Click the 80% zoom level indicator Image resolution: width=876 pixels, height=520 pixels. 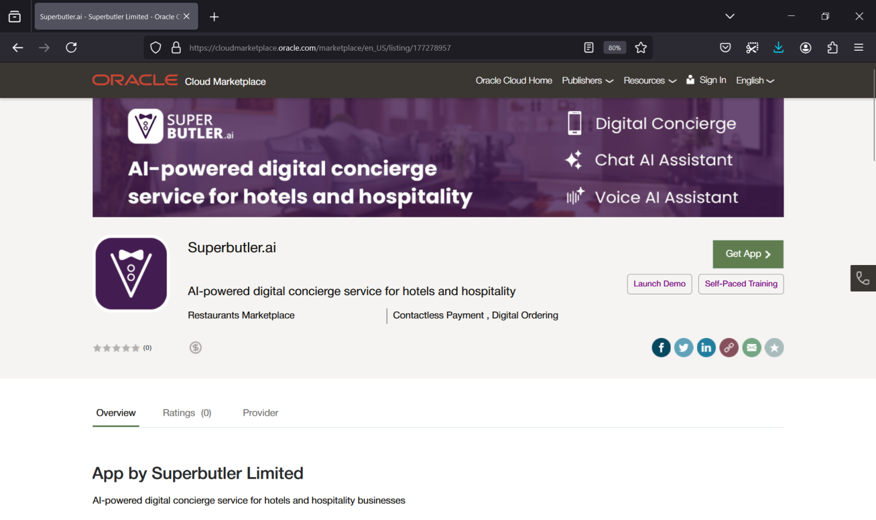pos(615,48)
